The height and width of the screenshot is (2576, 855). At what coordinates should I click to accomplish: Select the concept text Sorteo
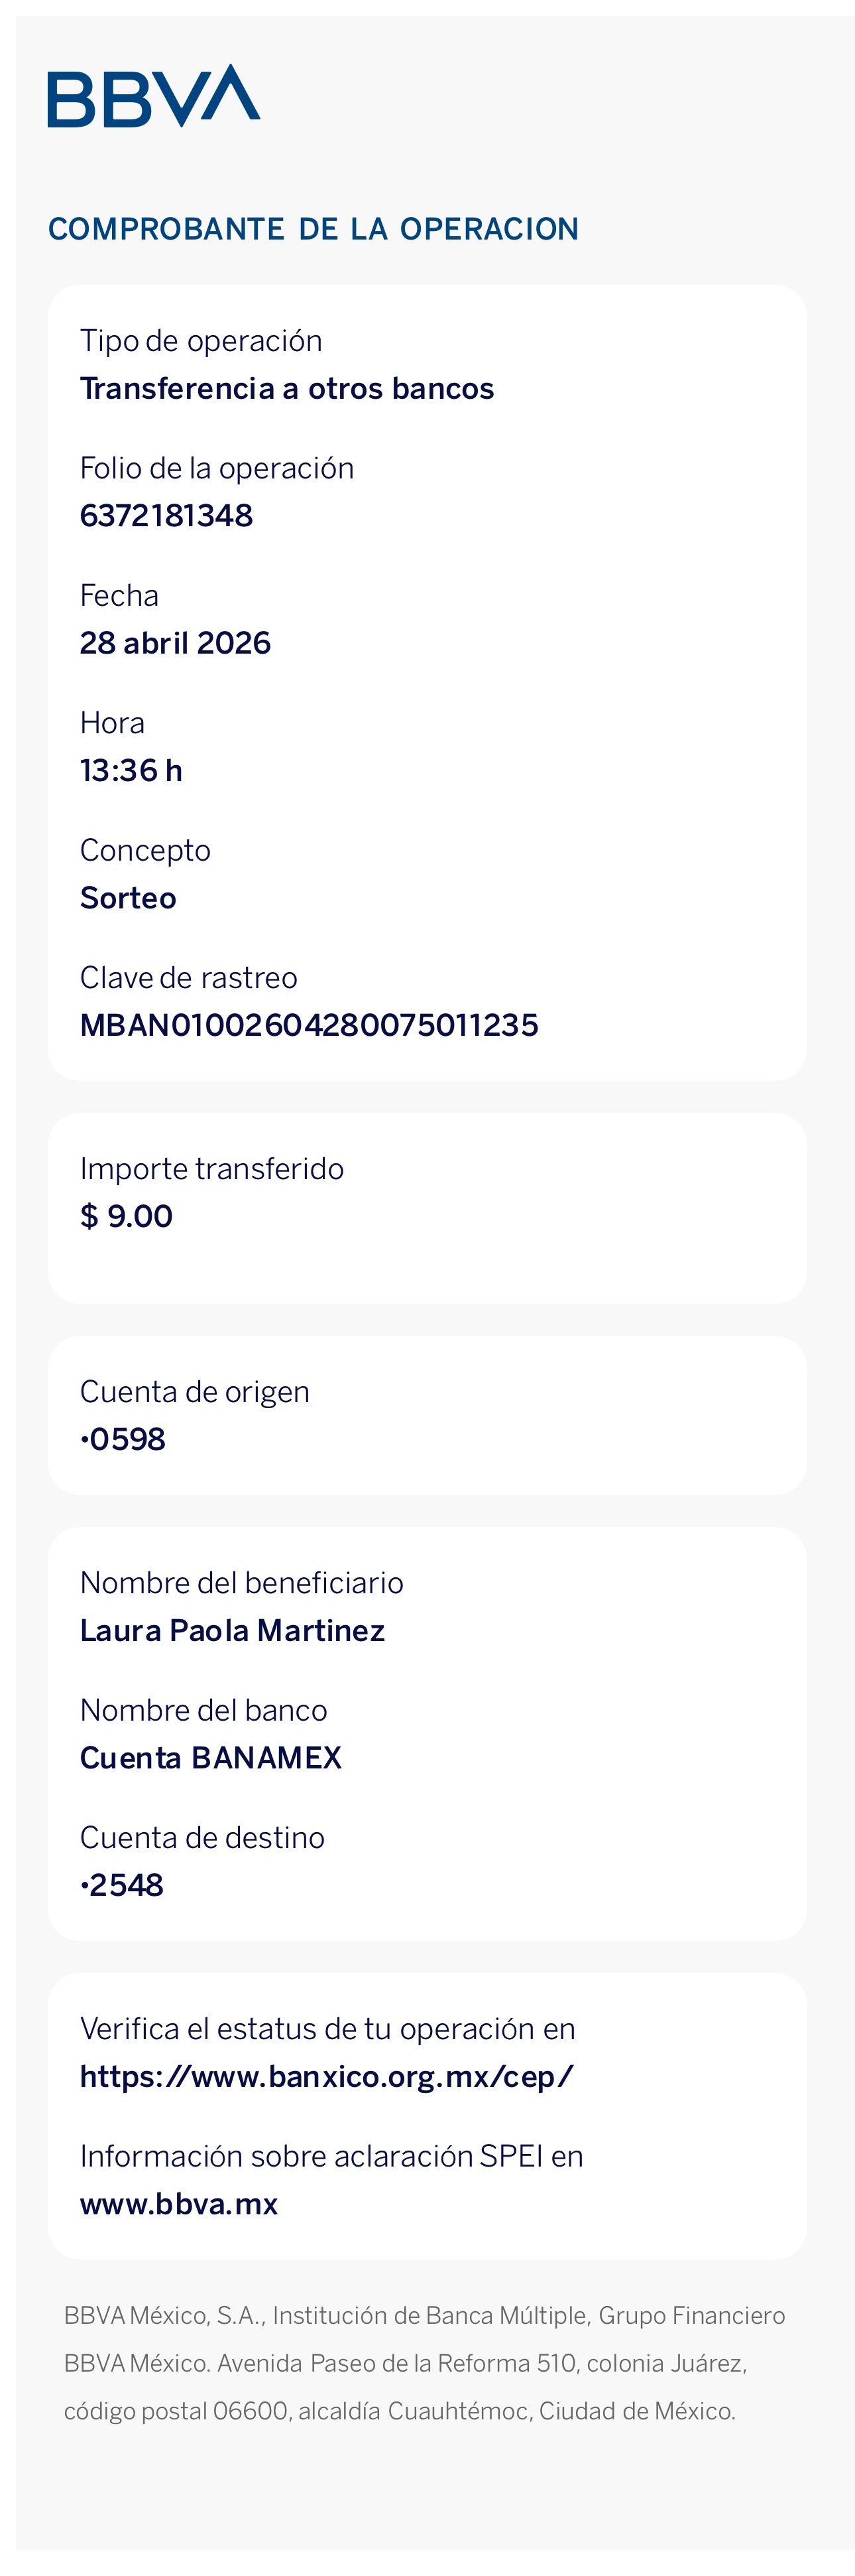point(128,898)
